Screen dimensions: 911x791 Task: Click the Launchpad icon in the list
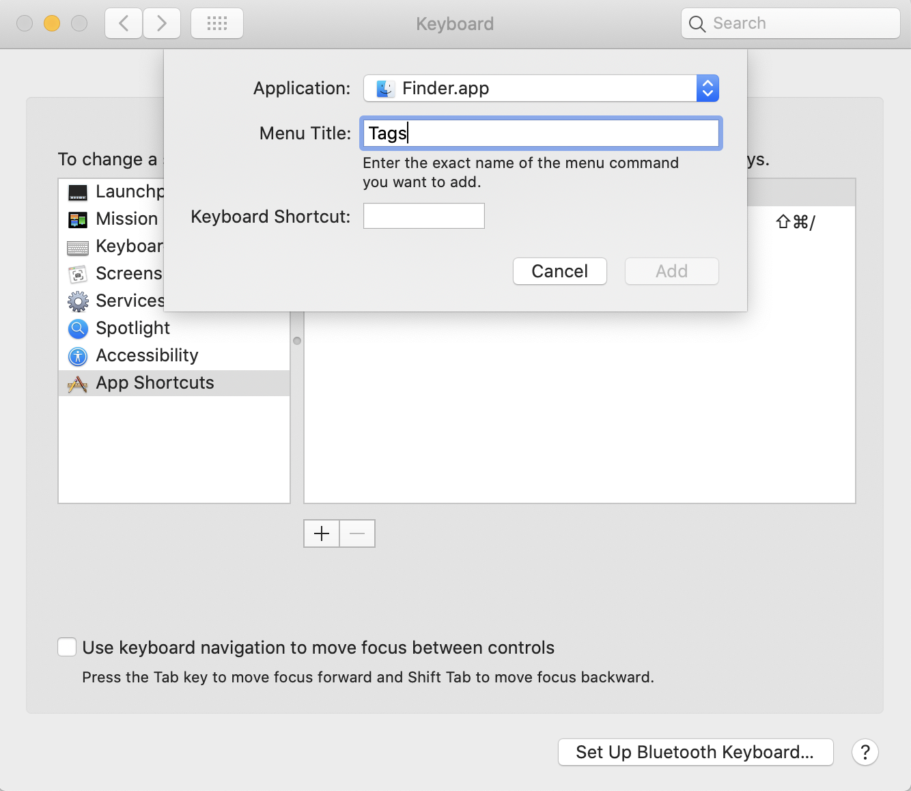pyautogui.click(x=78, y=193)
